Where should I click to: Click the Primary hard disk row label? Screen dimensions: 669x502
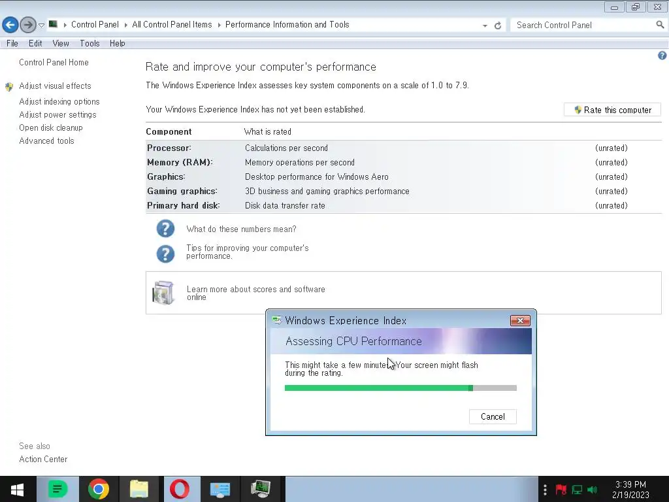coord(184,206)
